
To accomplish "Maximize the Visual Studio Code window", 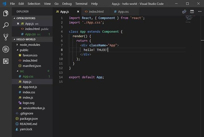I will click(187, 4).
